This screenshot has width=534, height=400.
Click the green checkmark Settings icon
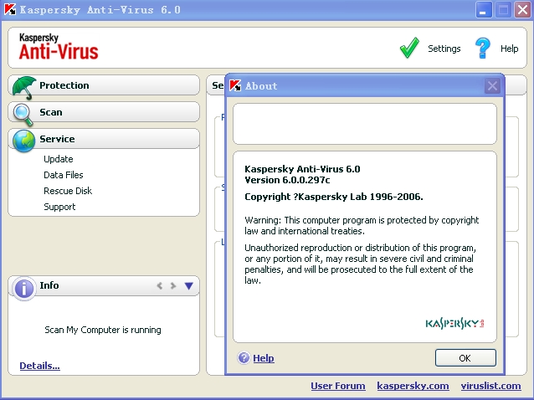pyautogui.click(x=409, y=48)
